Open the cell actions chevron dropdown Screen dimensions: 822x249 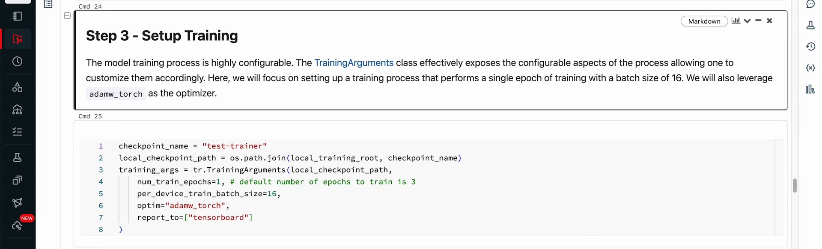(747, 21)
